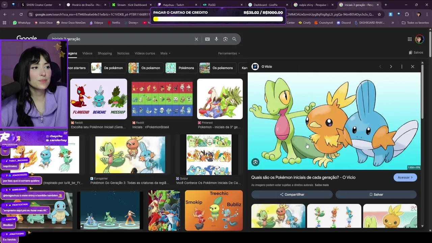432x243 pixels.
Task: Go back with browser back arrow
Action: [x=5, y=15]
